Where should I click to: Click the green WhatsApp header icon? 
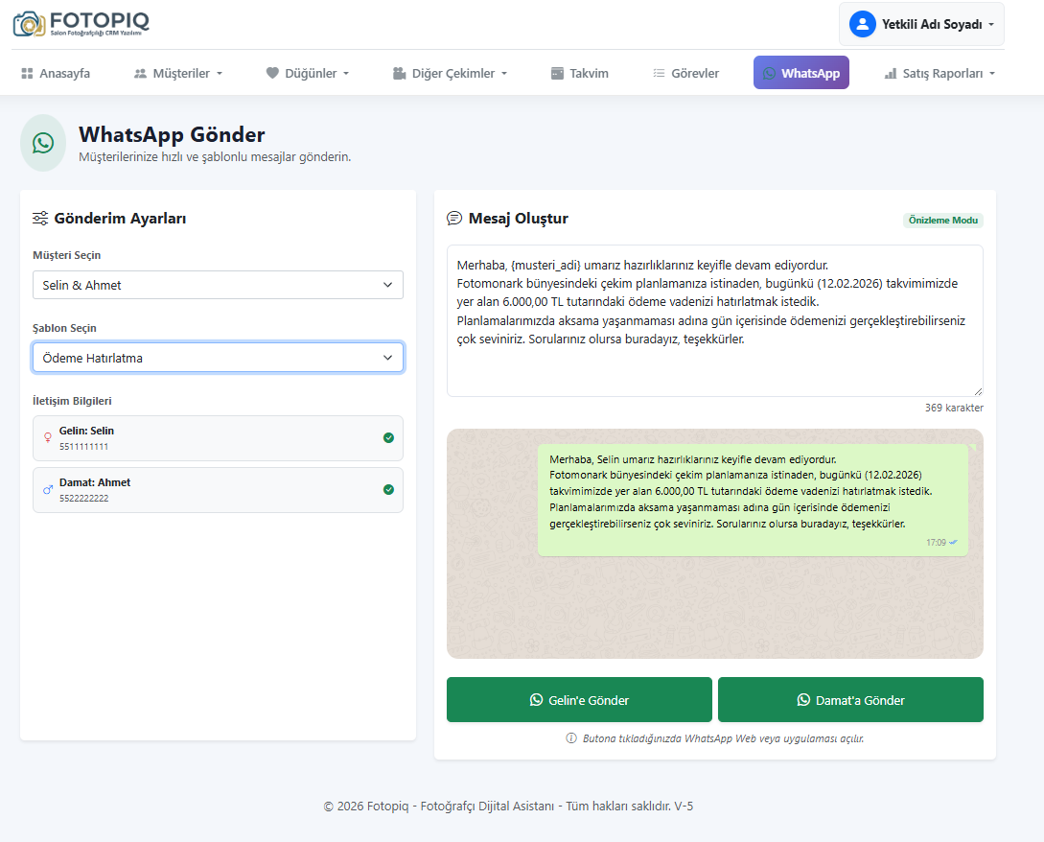pos(43,143)
